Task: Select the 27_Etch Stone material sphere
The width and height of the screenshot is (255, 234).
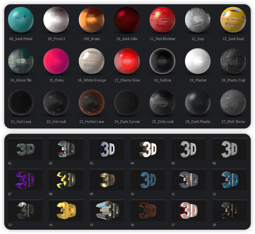Action: coord(233,103)
